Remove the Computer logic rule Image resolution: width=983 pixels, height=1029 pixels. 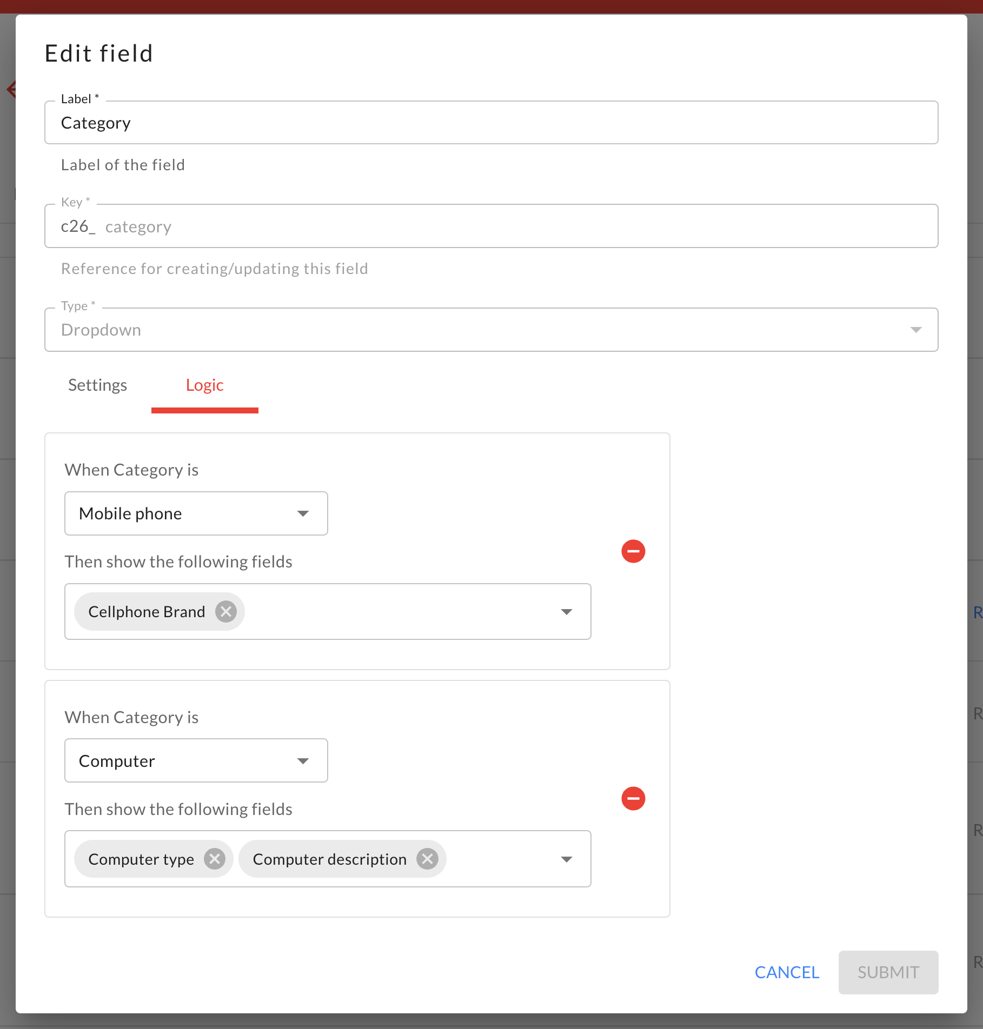(x=633, y=799)
